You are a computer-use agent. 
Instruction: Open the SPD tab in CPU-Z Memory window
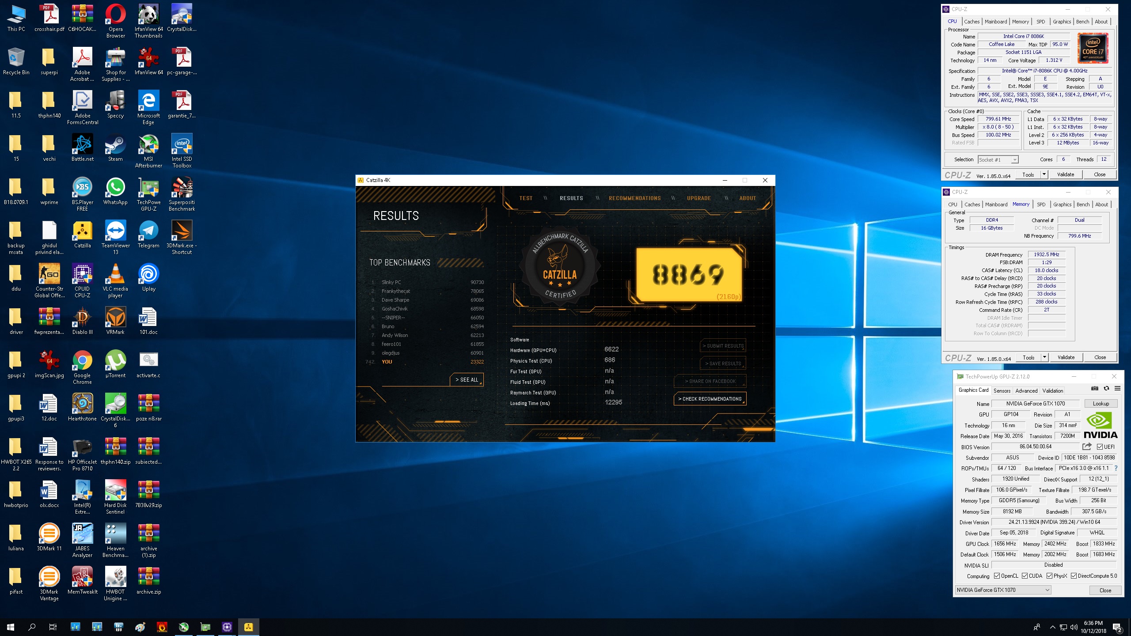(x=1041, y=204)
